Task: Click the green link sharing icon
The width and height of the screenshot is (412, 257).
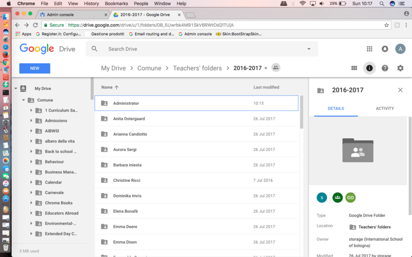Action: [350, 197]
